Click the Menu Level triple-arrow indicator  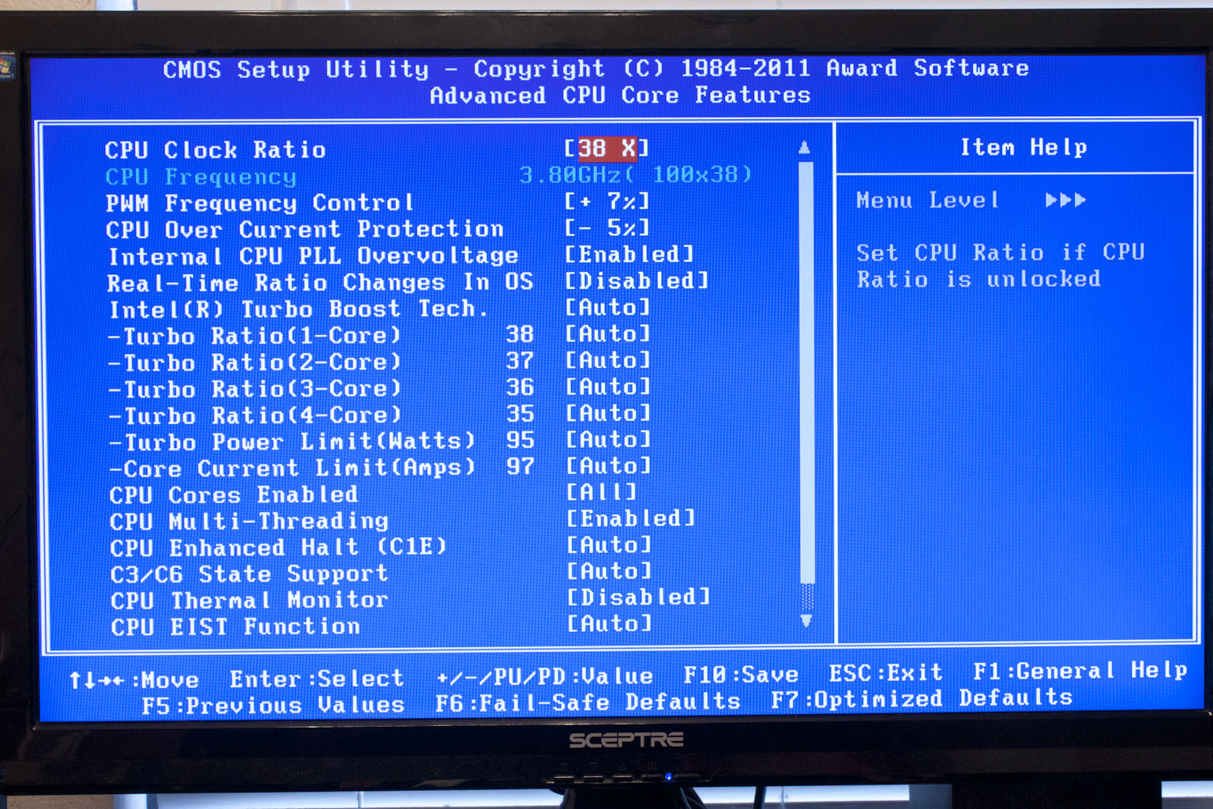(1065, 200)
